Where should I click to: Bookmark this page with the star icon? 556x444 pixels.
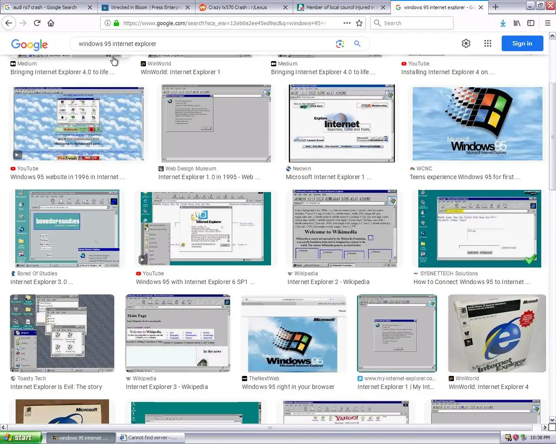(x=359, y=23)
